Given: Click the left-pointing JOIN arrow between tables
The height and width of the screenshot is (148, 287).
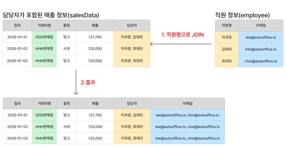Looking at the screenshot, I should tap(180, 44).
